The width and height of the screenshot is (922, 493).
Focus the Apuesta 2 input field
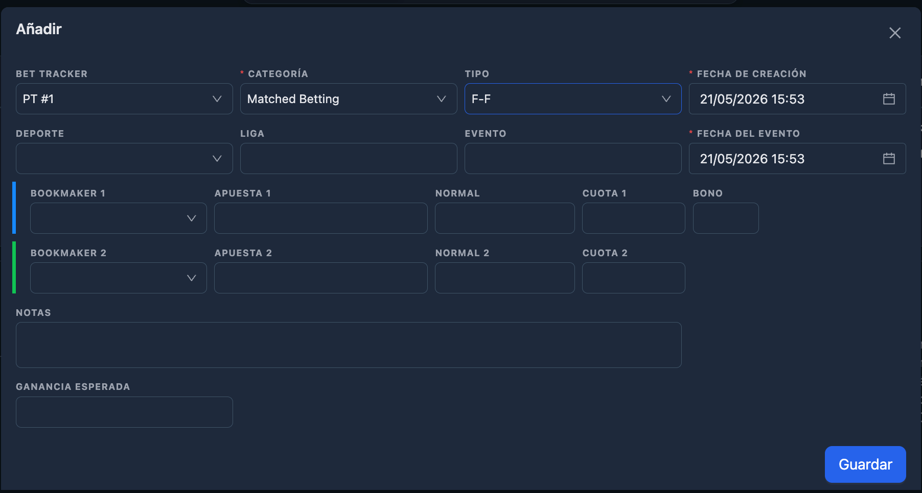tap(321, 278)
